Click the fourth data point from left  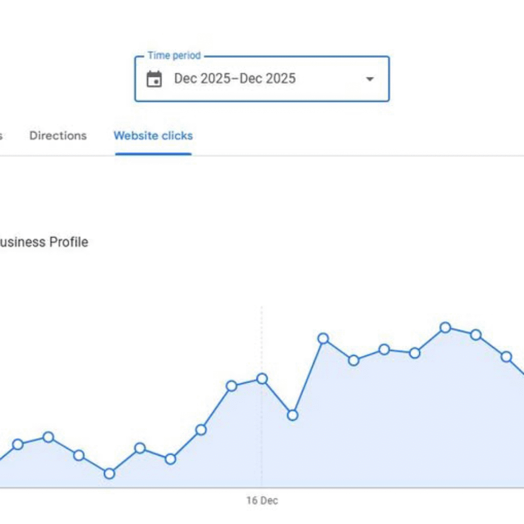click(109, 474)
